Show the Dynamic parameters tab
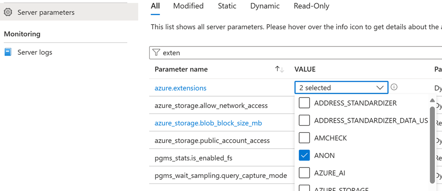442x191 pixels. coord(265,6)
